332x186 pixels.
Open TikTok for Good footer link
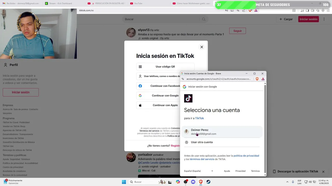pyautogui.click(x=10, y=122)
